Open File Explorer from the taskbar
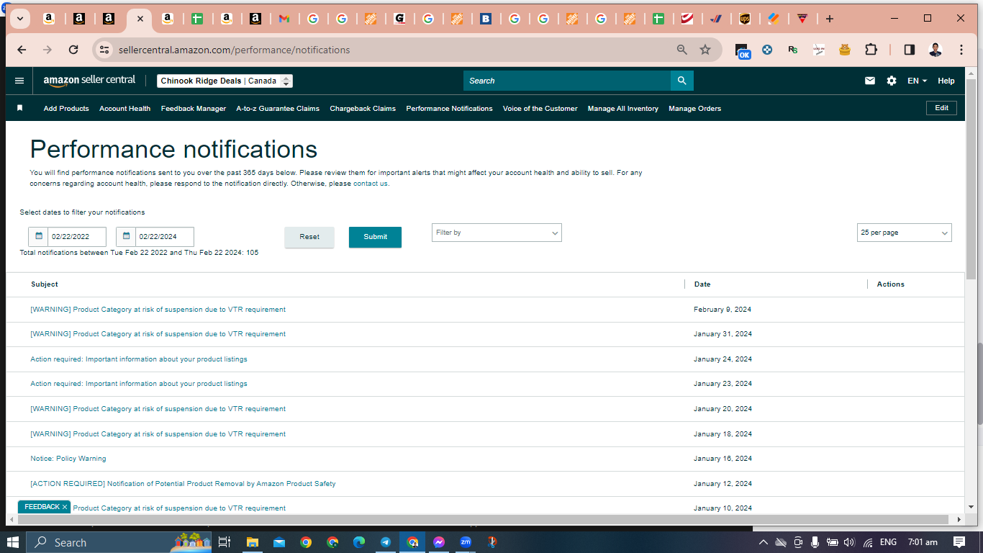Viewport: 983px width, 553px height. pyautogui.click(x=252, y=542)
